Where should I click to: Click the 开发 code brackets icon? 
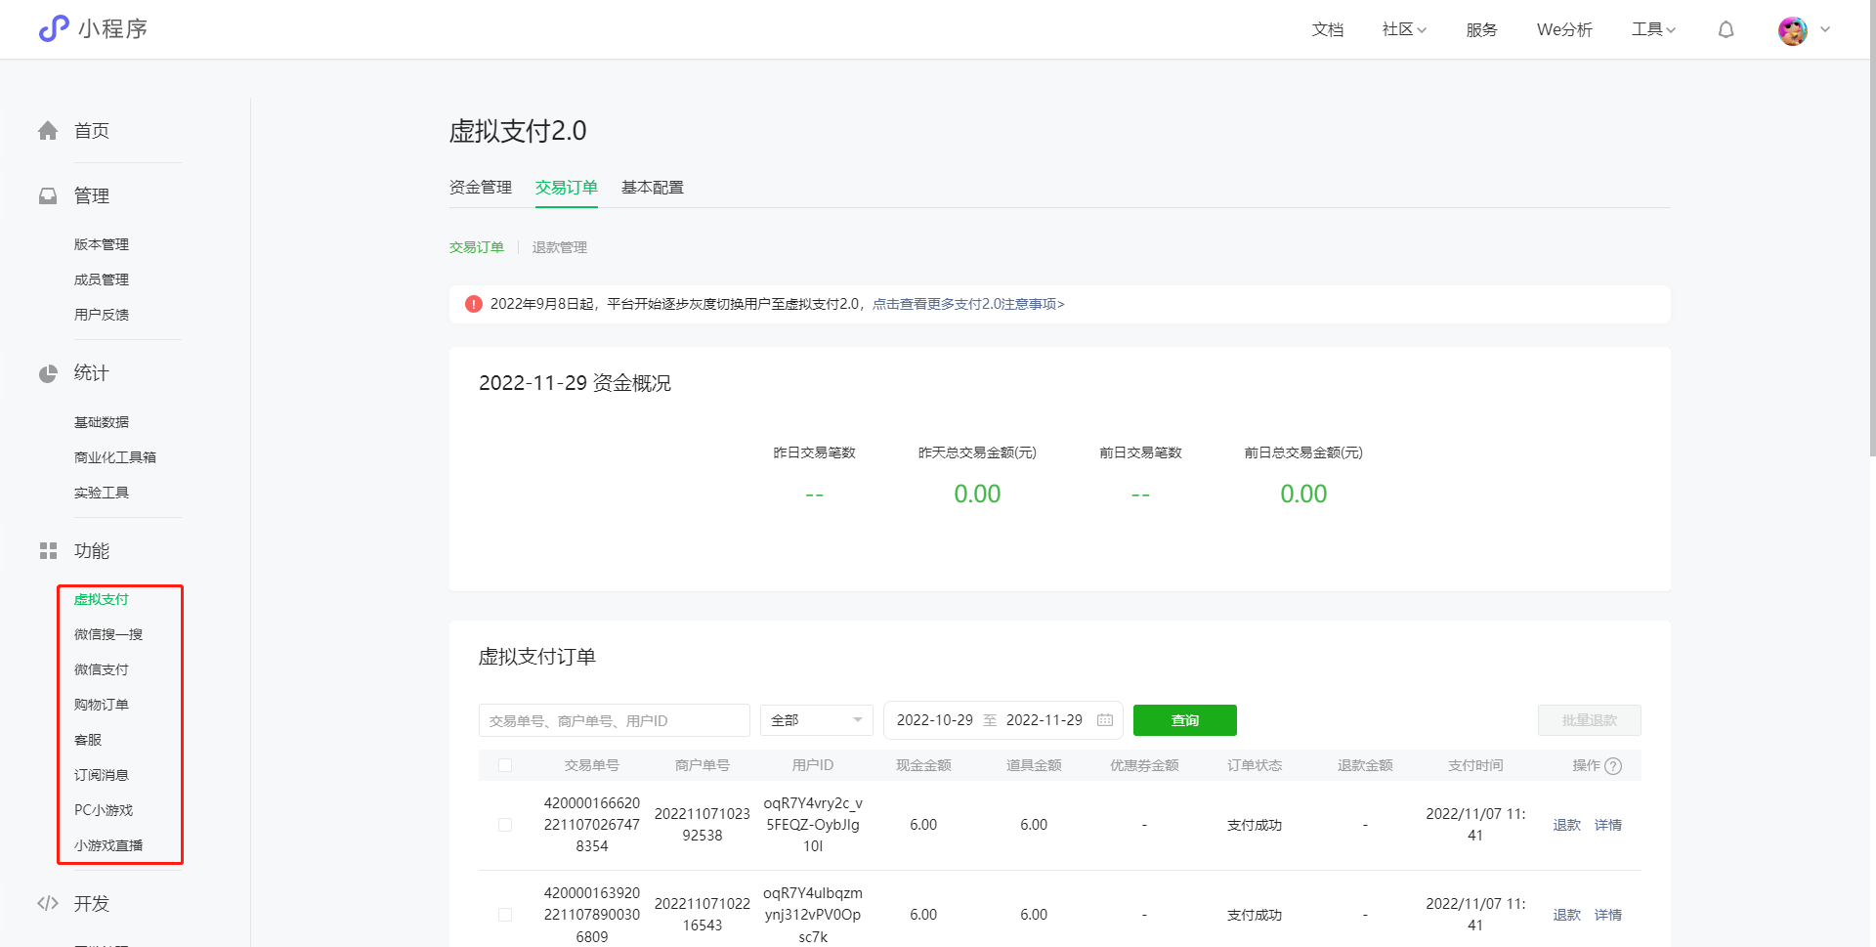click(x=48, y=903)
